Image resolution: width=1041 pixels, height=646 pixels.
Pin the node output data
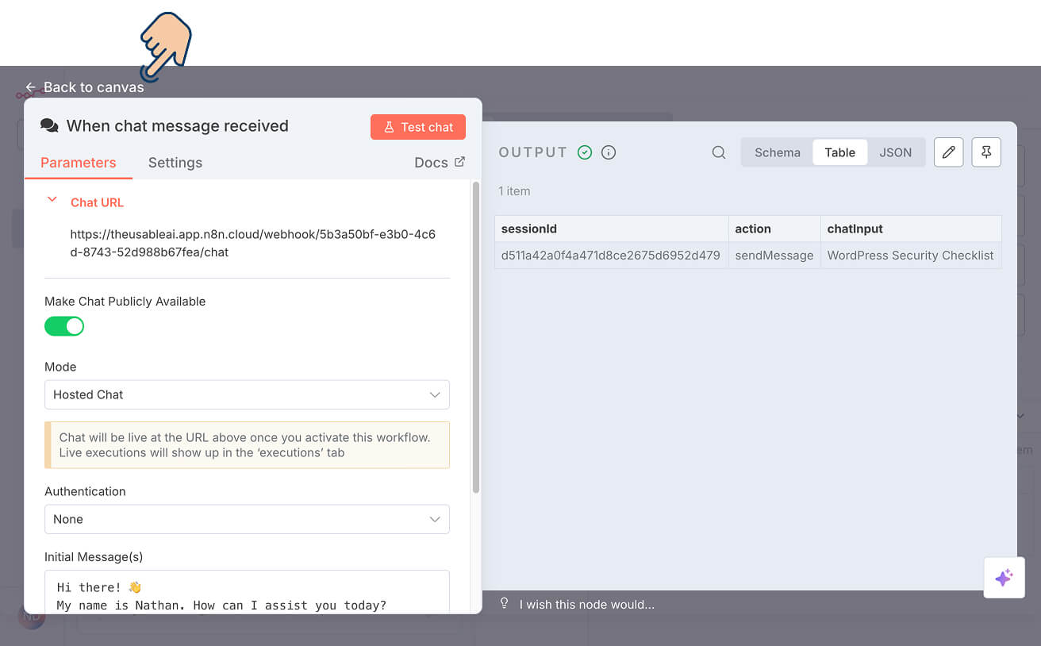pos(985,152)
